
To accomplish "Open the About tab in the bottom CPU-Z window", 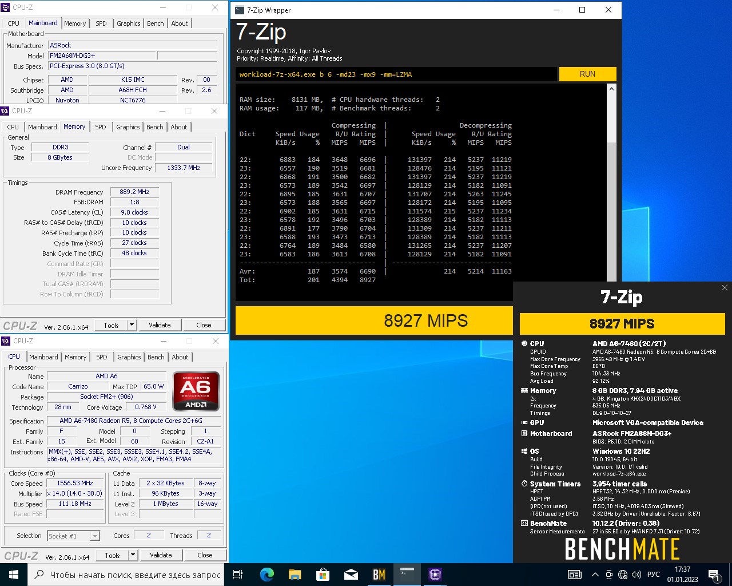I will tap(180, 357).
